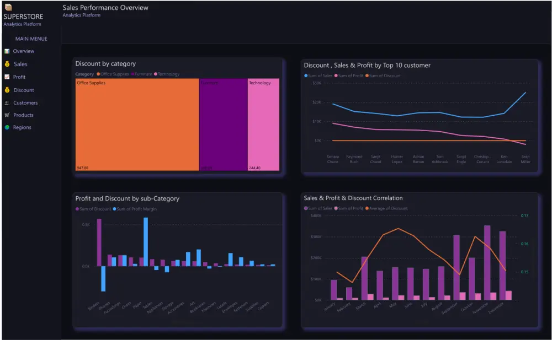Viewport: 552px width, 340px height.
Task: Click the Overview bar chart icon
Action: pyautogui.click(x=7, y=51)
